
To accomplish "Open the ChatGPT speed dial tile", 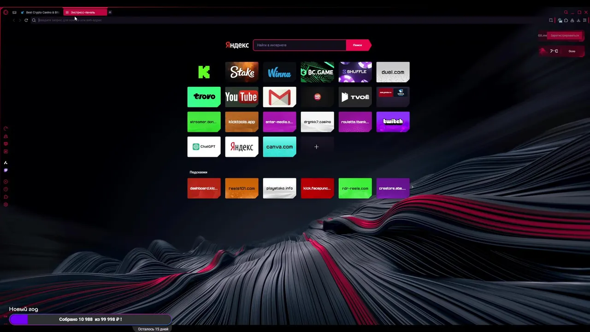I will [x=204, y=147].
